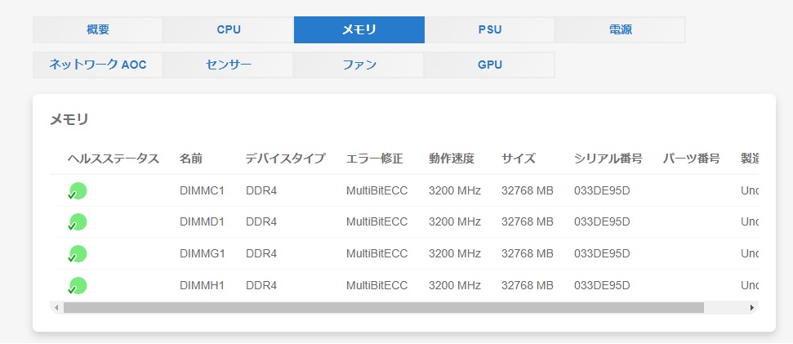Select the センサー tab
The image size is (793, 344).
229,65
